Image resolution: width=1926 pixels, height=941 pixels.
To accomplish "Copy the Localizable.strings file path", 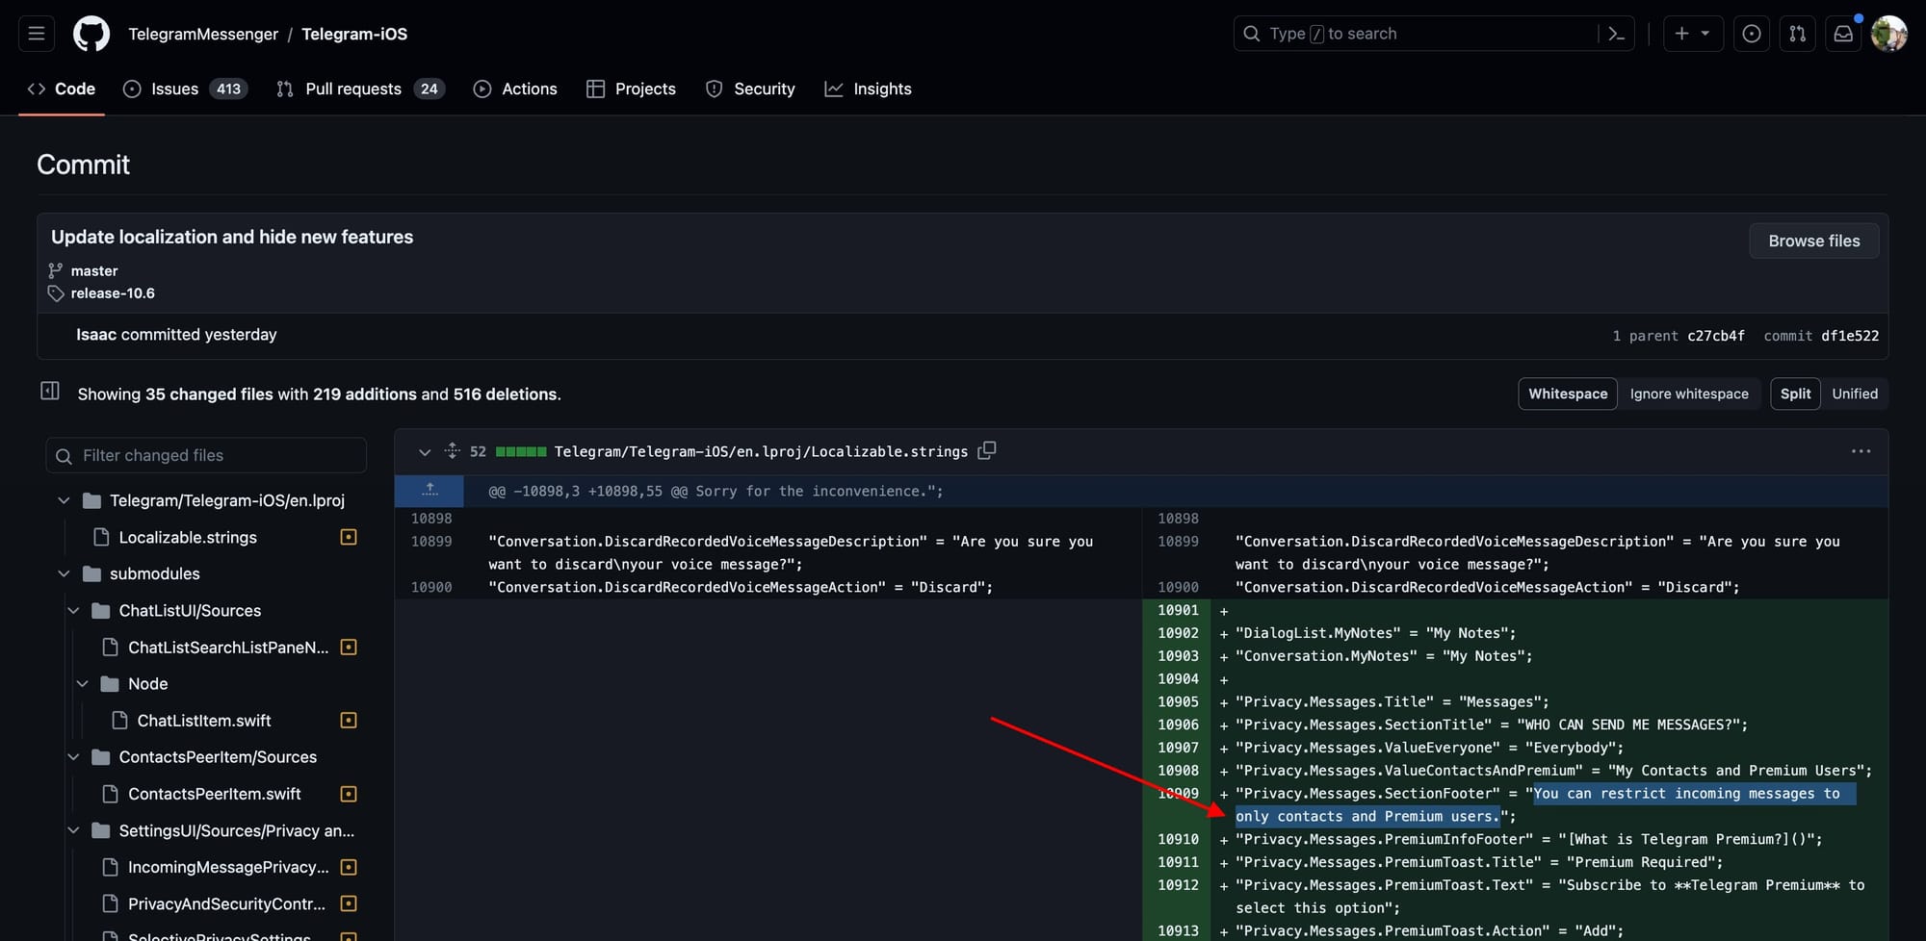I will pos(987,450).
